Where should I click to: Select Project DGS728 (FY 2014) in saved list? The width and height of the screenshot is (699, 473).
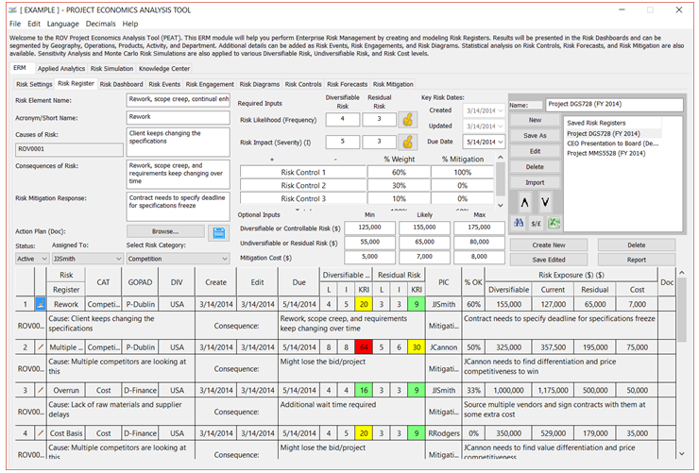604,134
